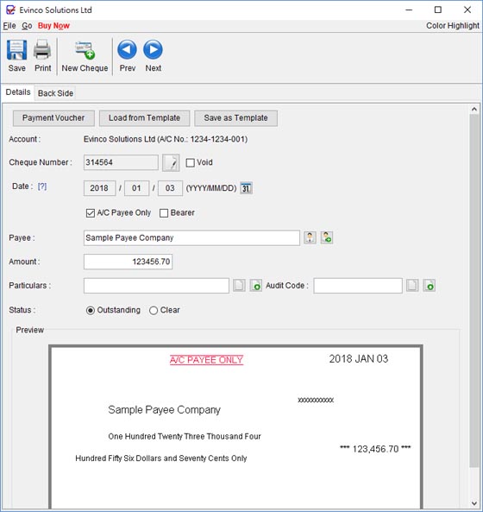Click the add particulars plus icon

coord(256,286)
